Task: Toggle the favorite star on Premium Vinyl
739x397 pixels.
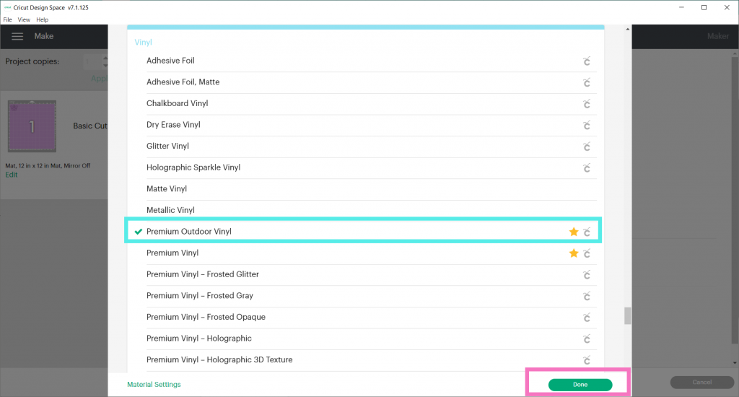Action: (x=574, y=253)
